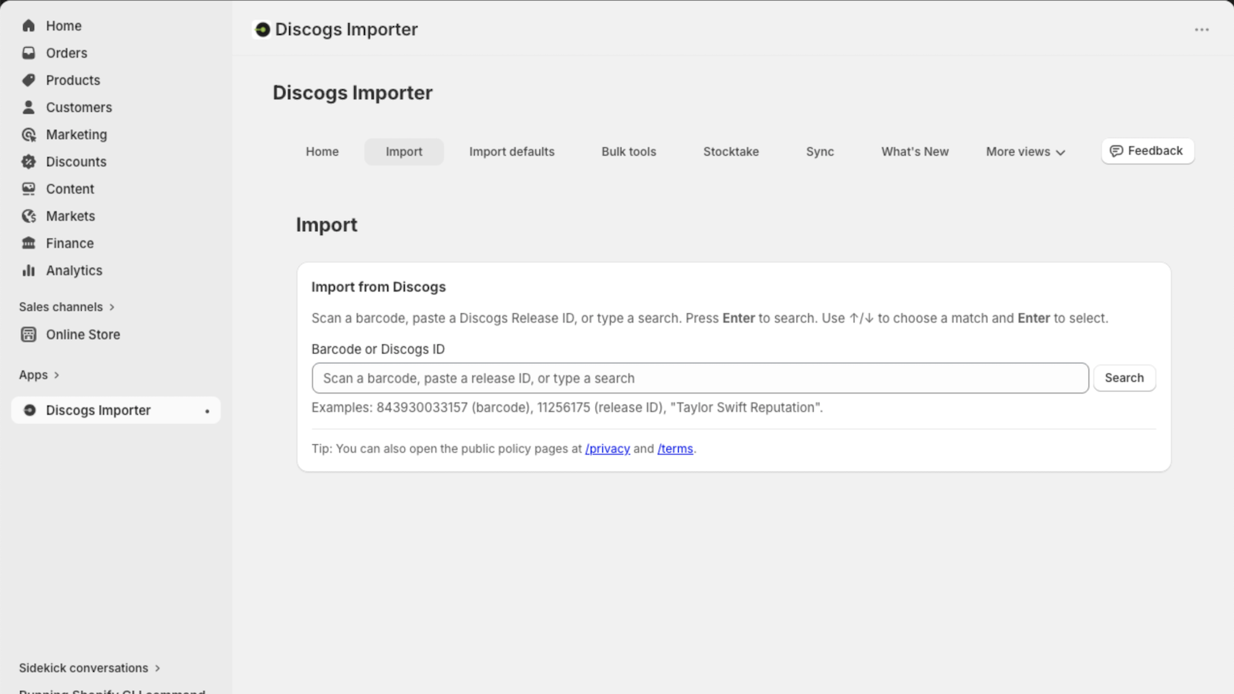
Task: Click the Customers person icon
Action: click(29, 107)
